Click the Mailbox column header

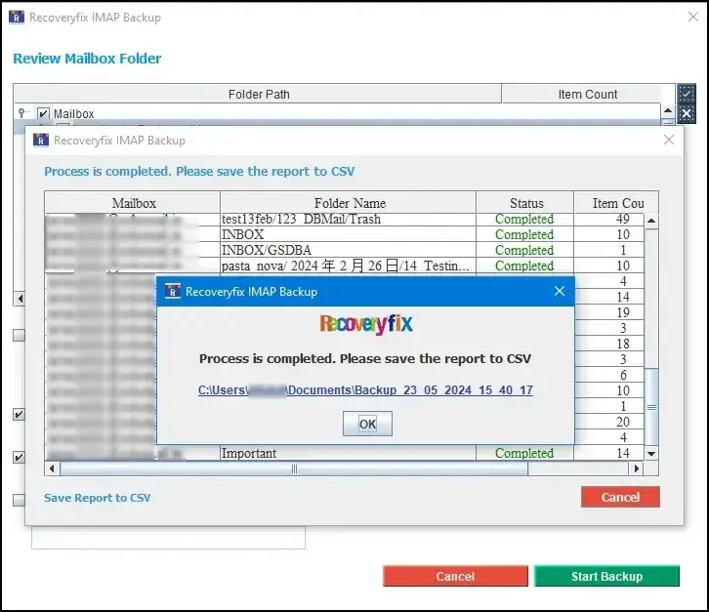tap(133, 203)
